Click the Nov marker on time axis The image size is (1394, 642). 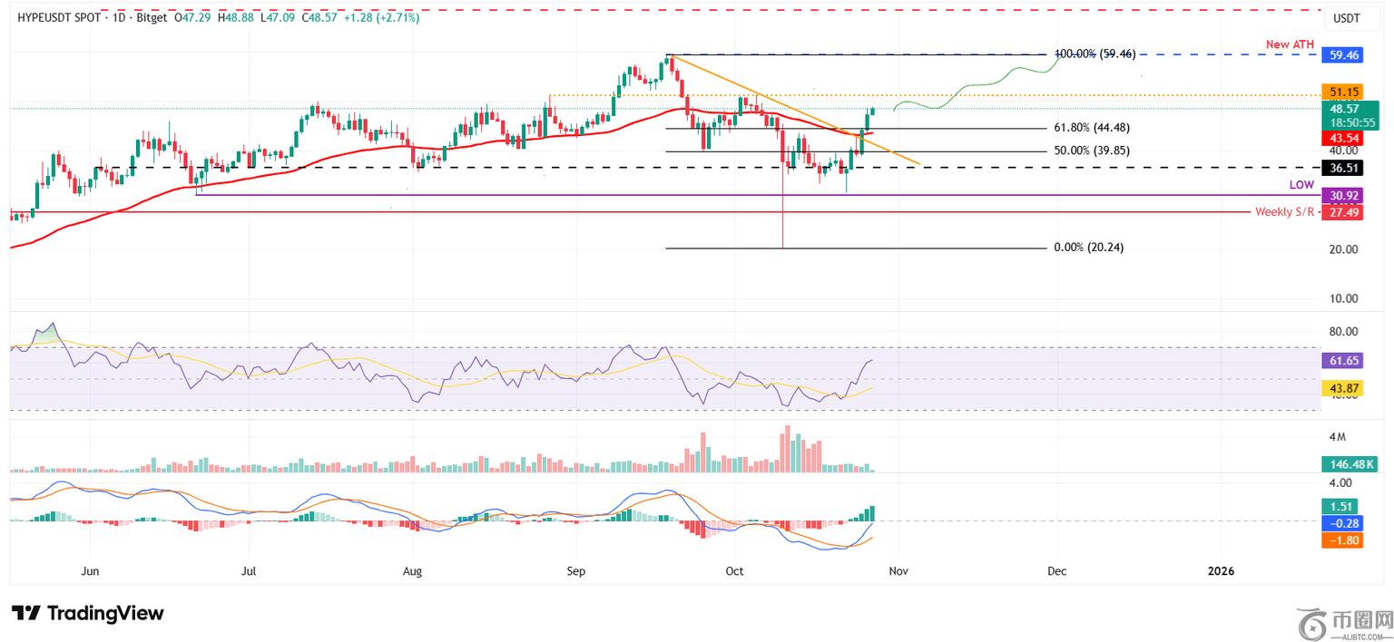coord(897,571)
